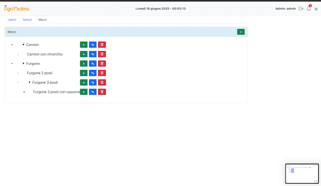Collapse the Furgone tree node
The height and width of the screenshot is (186, 321).
[23, 63]
